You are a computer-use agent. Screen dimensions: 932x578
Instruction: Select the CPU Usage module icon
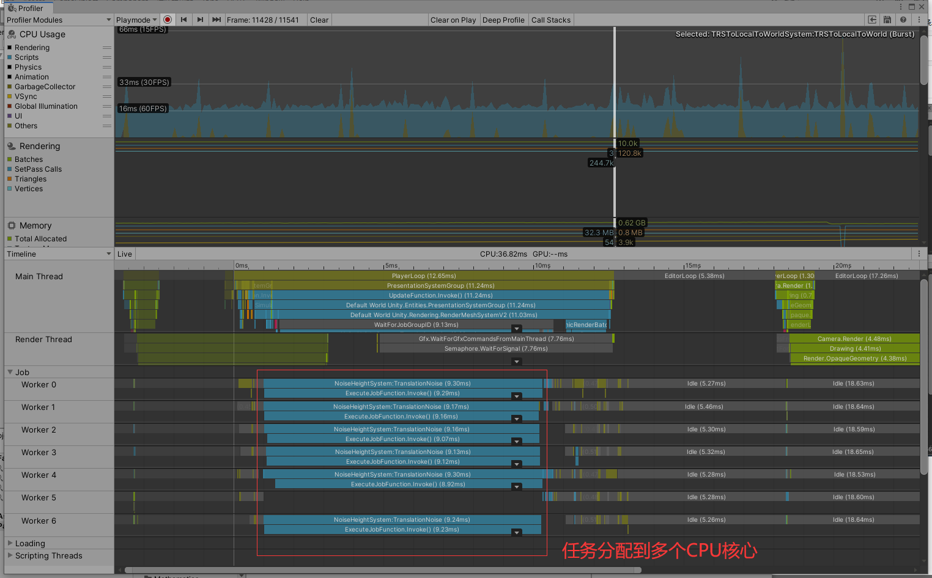[12, 35]
